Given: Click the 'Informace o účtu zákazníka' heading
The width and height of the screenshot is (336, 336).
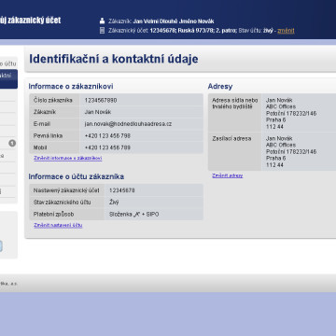Looking at the screenshot, I should coord(77,176).
